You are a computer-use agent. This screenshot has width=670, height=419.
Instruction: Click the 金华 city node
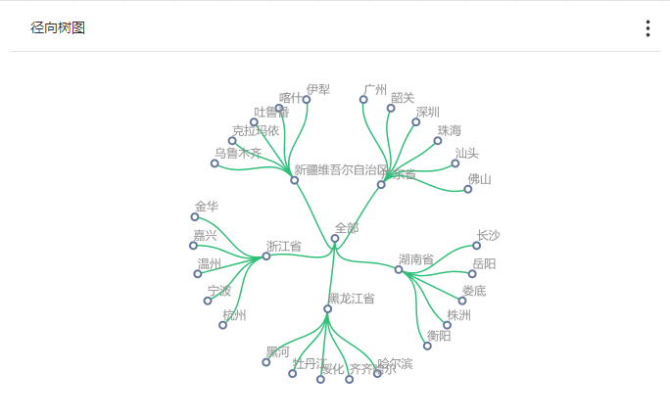[195, 217]
